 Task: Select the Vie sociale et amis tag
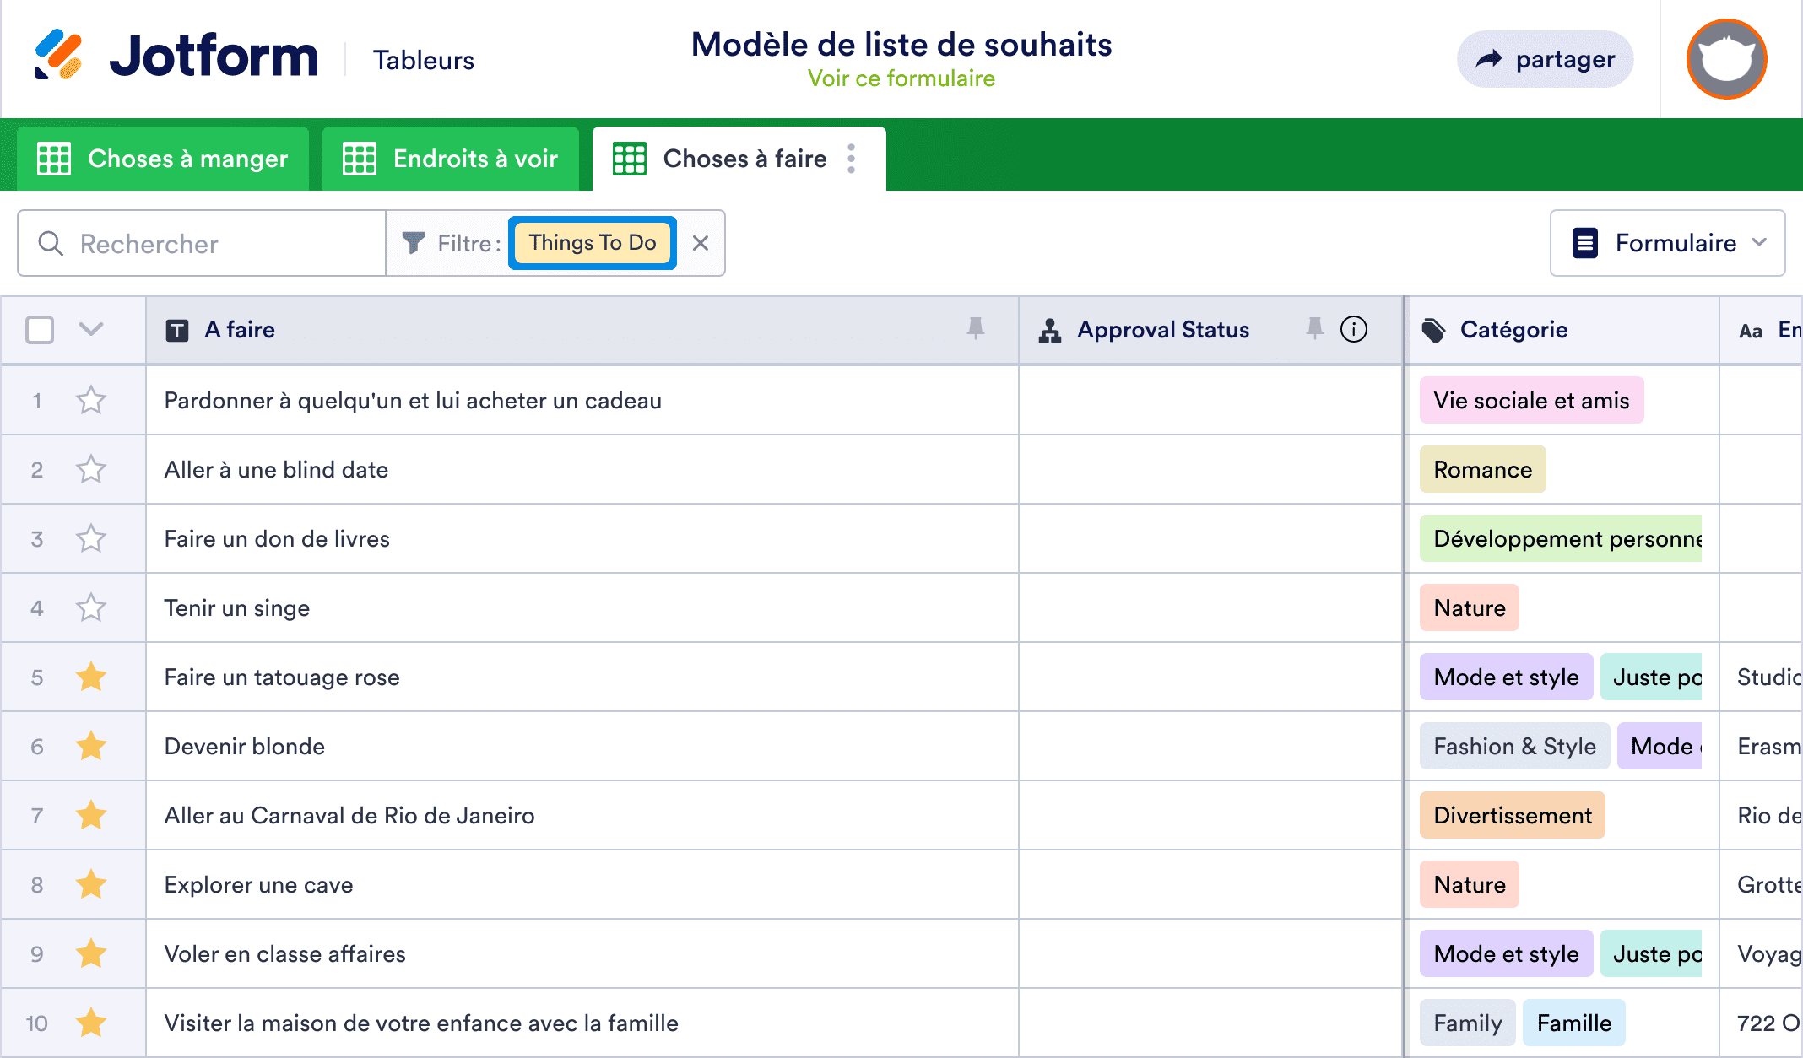click(1531, 400)
